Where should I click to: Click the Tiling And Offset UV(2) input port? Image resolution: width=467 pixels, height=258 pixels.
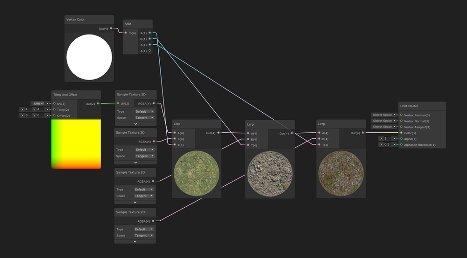coord(54,103)
